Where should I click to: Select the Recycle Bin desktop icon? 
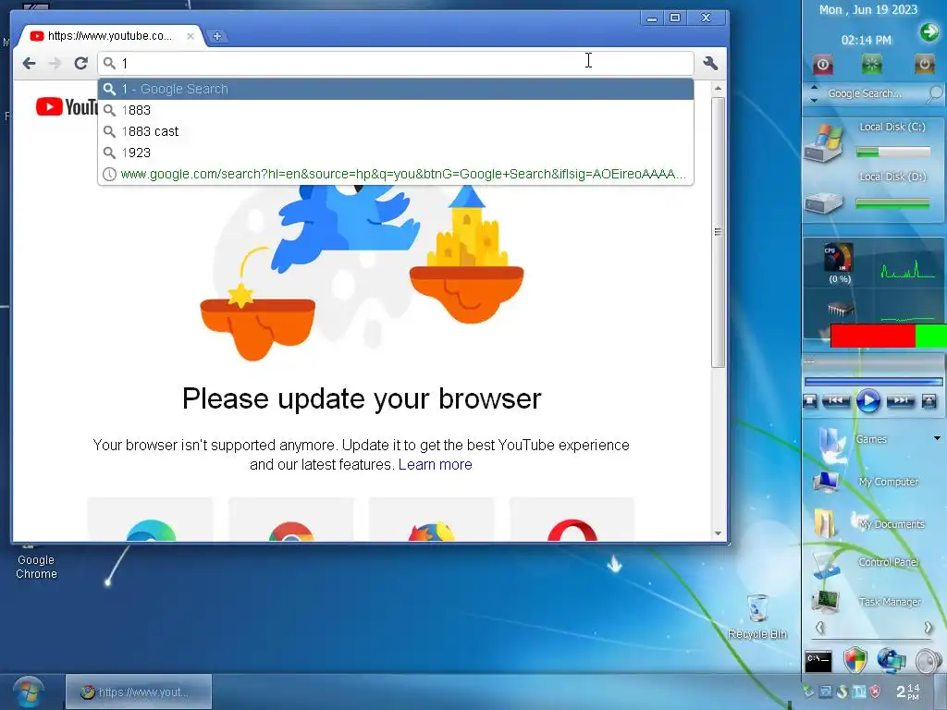tap(757, 616)
